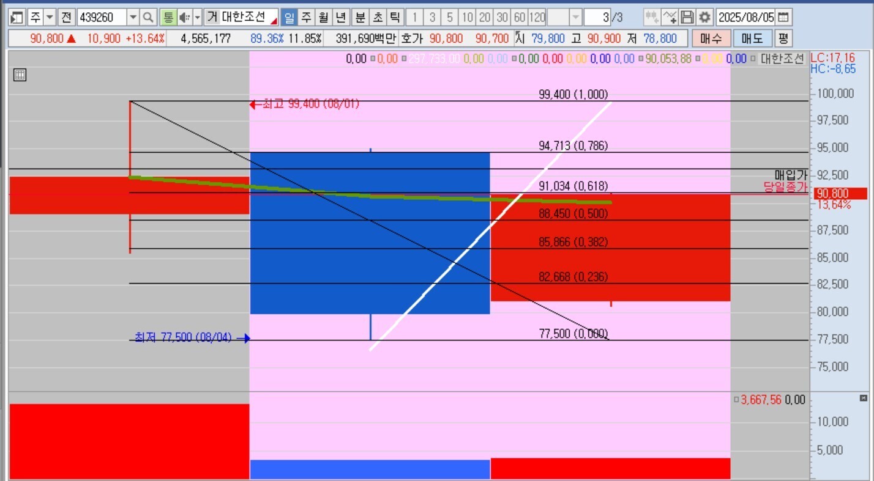Image resolution: width=874 pixels, height=481 pixels.
Task: Click the 호가 label in the quote bar
Action: pyautogui.click(x=413, y=39)
